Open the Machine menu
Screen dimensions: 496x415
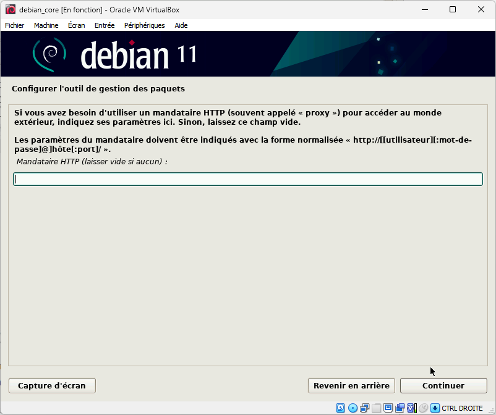click(x=46, y=25)
